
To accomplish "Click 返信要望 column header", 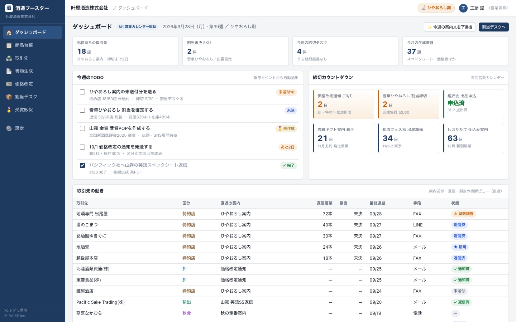I will point(325,203).
